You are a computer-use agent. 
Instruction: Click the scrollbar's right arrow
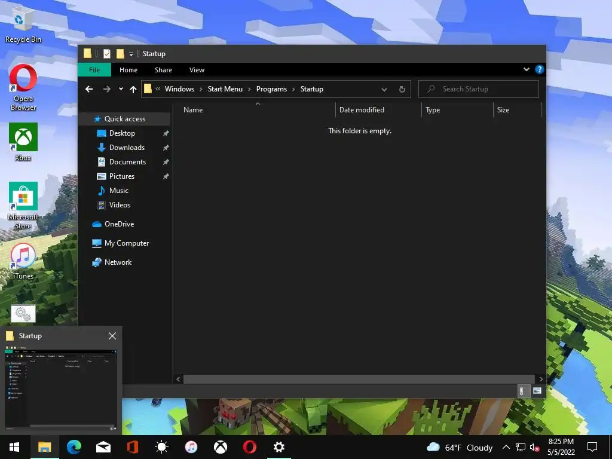tap(540, 379)
